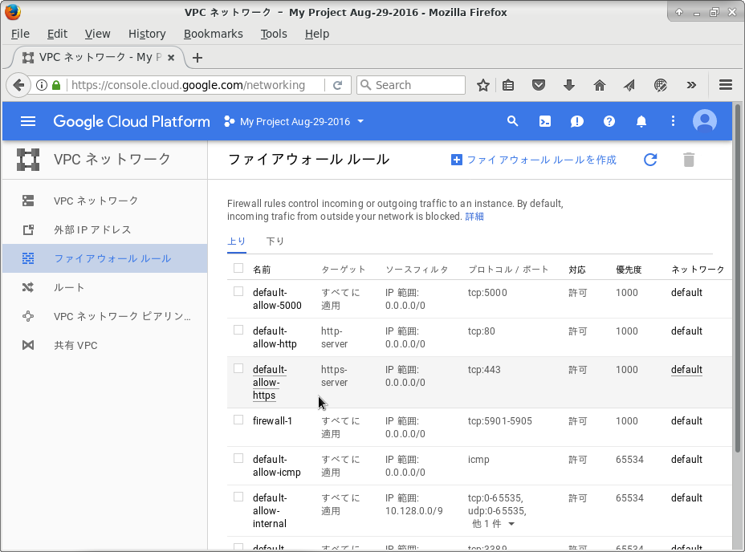Refresh the firewall rules list
Screen dimensions: 745x552
pyautogui.click(x=650, y=160)
